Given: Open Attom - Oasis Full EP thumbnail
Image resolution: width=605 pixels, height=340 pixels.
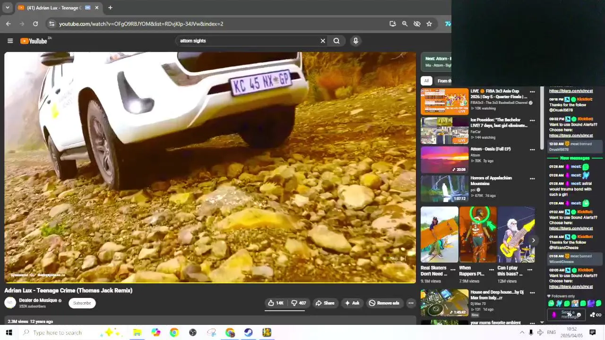Looking at the screenshot, I should [444, 160].
